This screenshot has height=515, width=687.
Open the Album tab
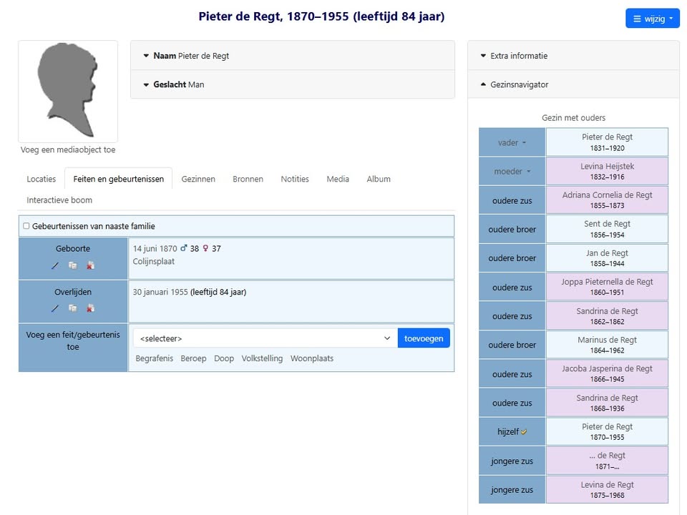pos(378,179)
